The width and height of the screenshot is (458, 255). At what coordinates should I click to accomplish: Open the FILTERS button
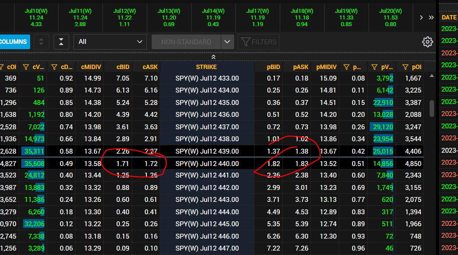click(258, 42)
